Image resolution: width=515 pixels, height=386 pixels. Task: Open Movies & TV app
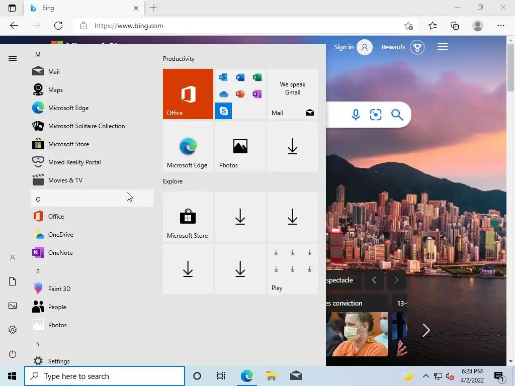[x=92, y=180]
